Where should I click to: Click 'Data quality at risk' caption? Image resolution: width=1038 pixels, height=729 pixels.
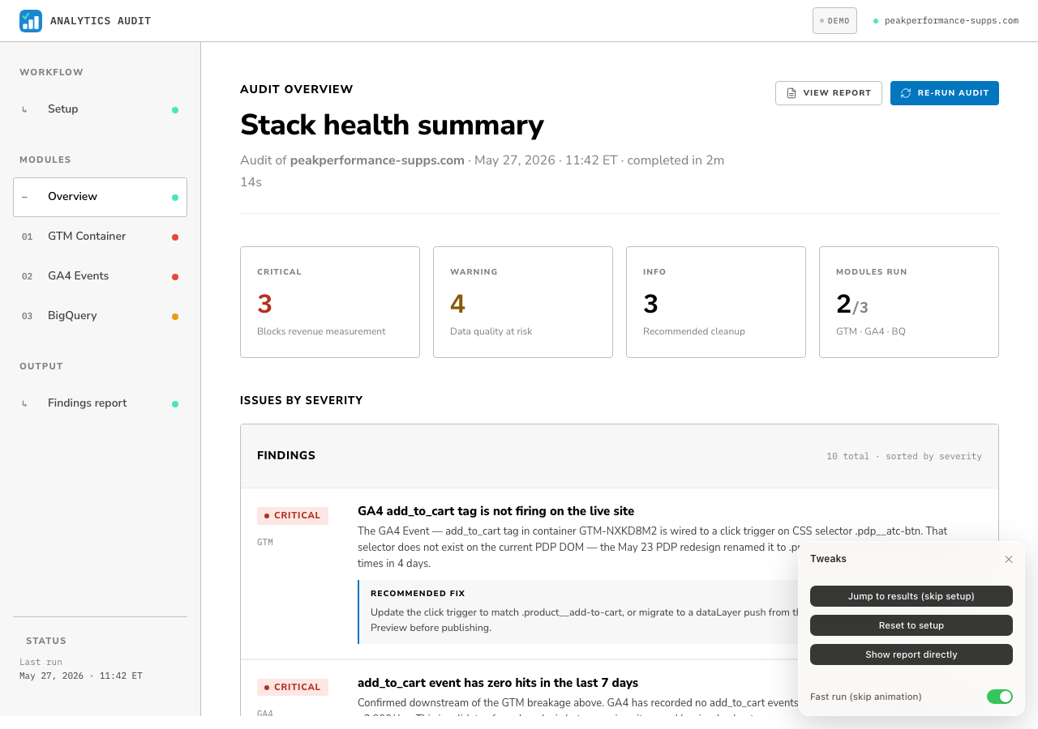coord(491,331)
